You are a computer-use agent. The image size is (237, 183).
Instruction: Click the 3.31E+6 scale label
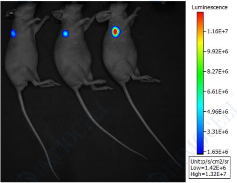pos(217,131)
